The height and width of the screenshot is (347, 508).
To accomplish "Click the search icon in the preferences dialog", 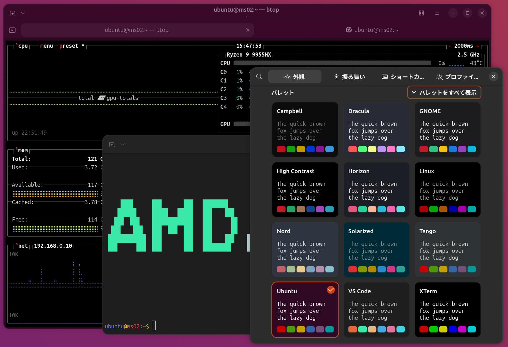I will click(x=259, y=76).
